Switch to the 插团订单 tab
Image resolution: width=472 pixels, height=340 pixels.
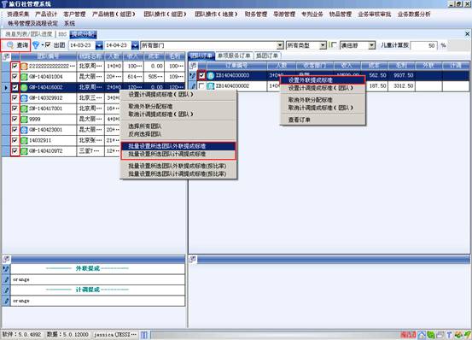tap(267, 56)
